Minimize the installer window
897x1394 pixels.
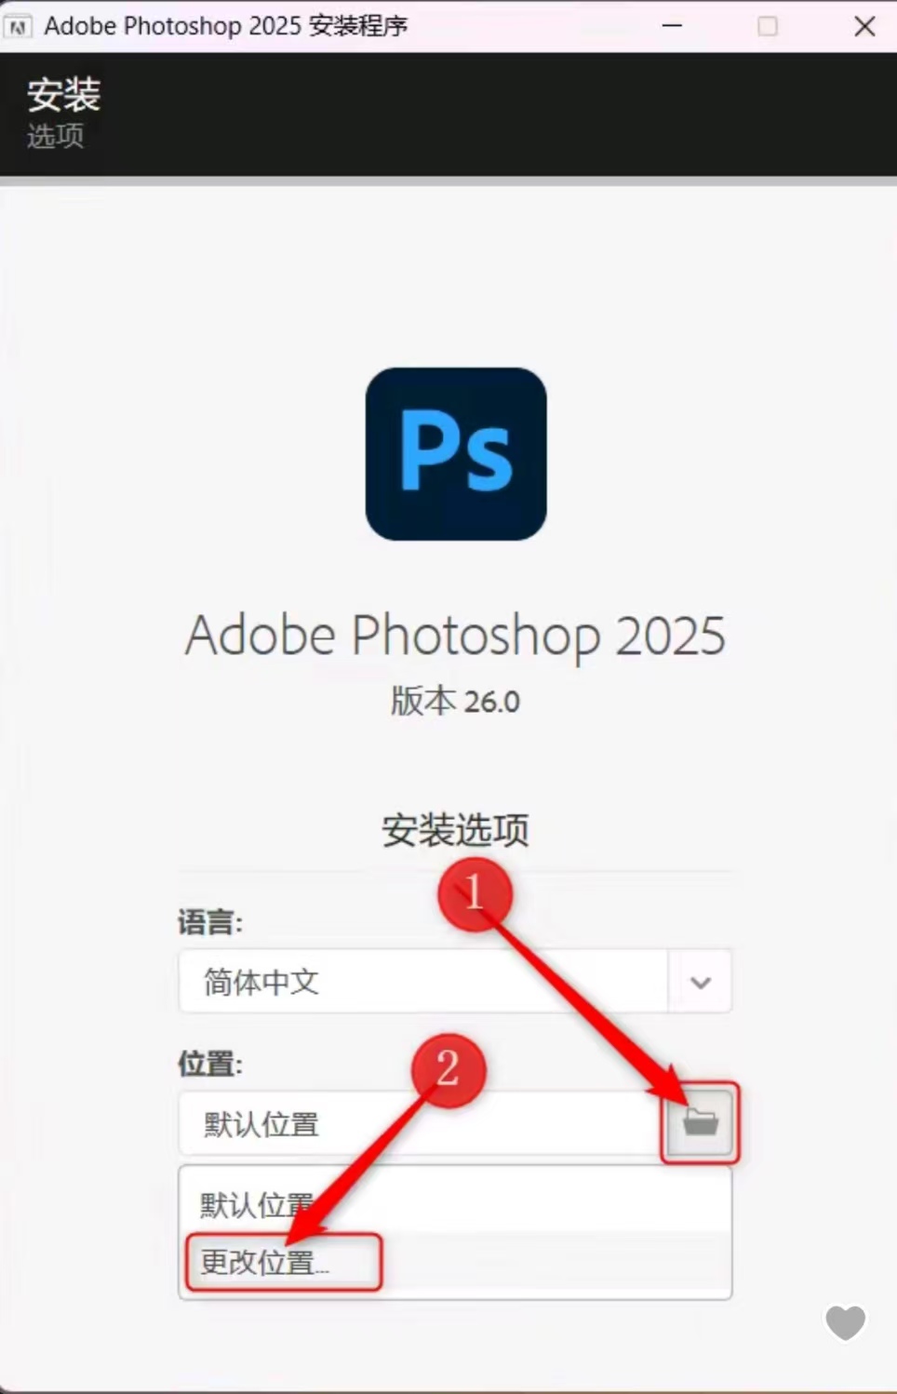672,26
